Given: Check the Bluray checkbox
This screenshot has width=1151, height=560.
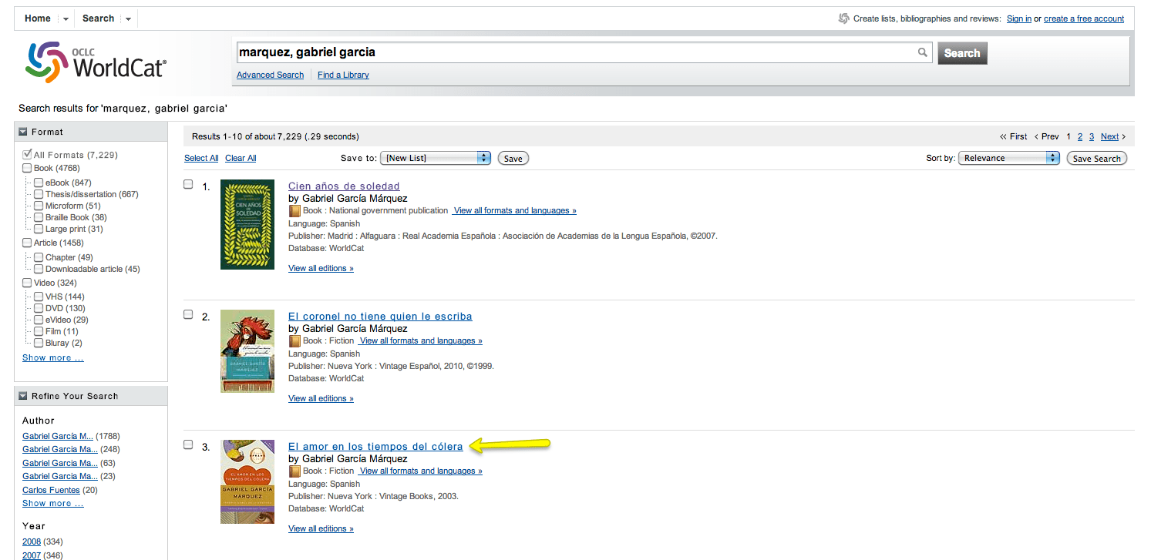Looking at the screenshot, I should click(39, 343).
